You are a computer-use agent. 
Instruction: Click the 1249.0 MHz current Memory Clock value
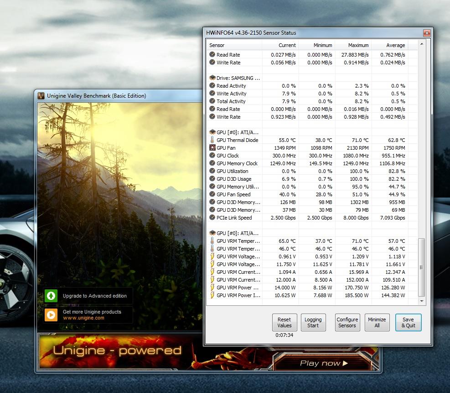[x=283, y=163]
